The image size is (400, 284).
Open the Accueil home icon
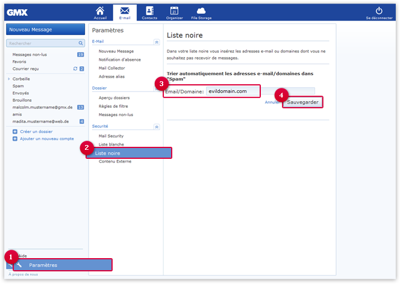tap(100, 13)
